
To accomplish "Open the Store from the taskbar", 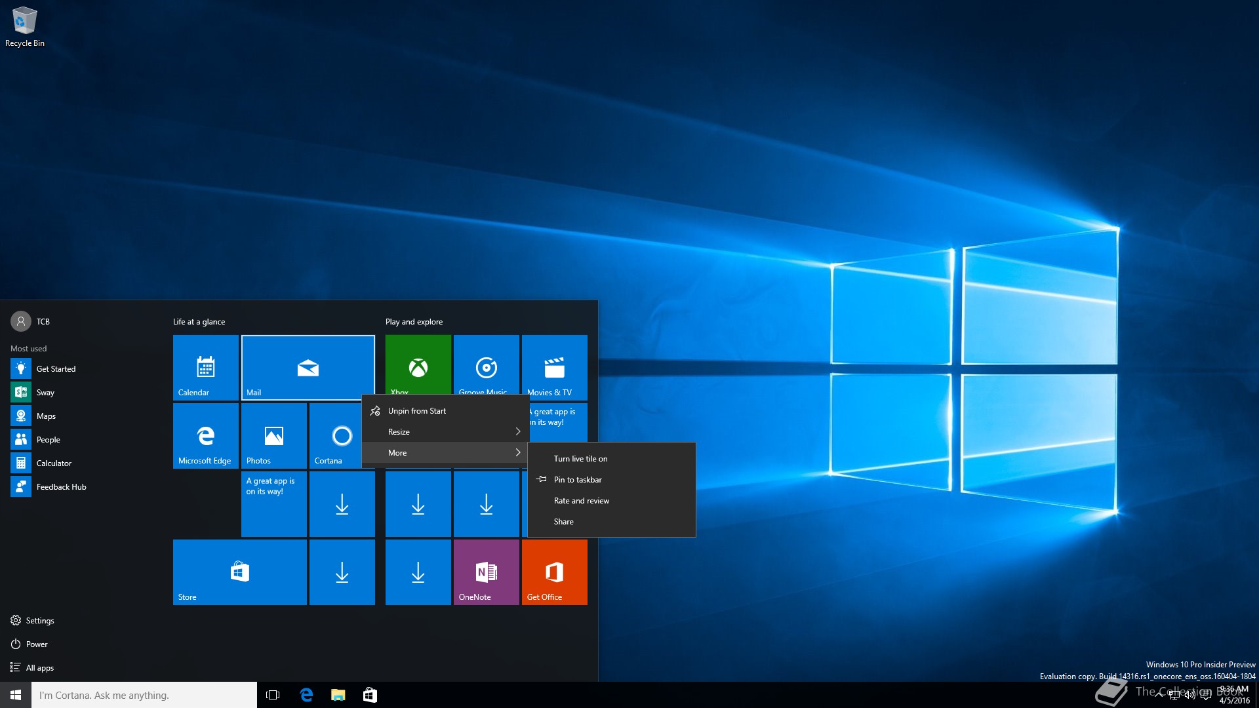I will click(370, 695).
